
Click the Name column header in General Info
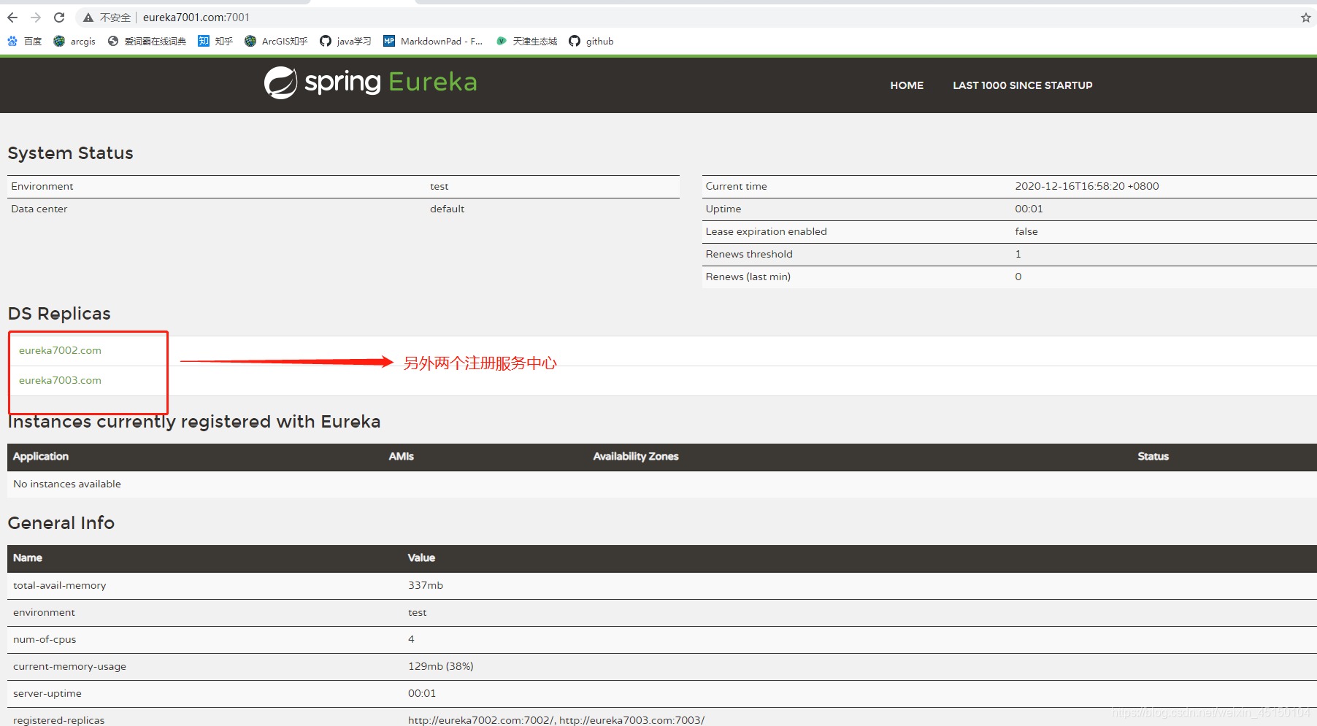click(x=28, y=557)
